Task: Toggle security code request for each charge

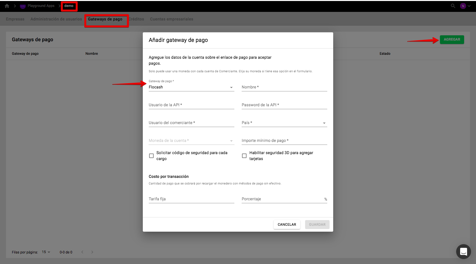Action: [151, 156]
